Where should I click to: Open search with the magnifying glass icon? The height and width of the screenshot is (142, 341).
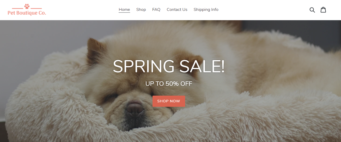(x=312, y=10)
